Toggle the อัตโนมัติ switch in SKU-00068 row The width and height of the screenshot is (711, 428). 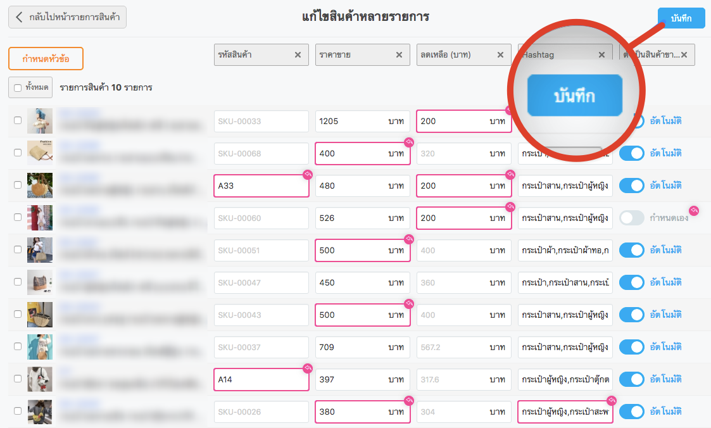point(631,153)
